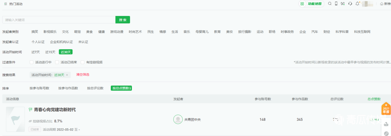Choose the 音乐 category
The image size is (391, 136).
187,32
